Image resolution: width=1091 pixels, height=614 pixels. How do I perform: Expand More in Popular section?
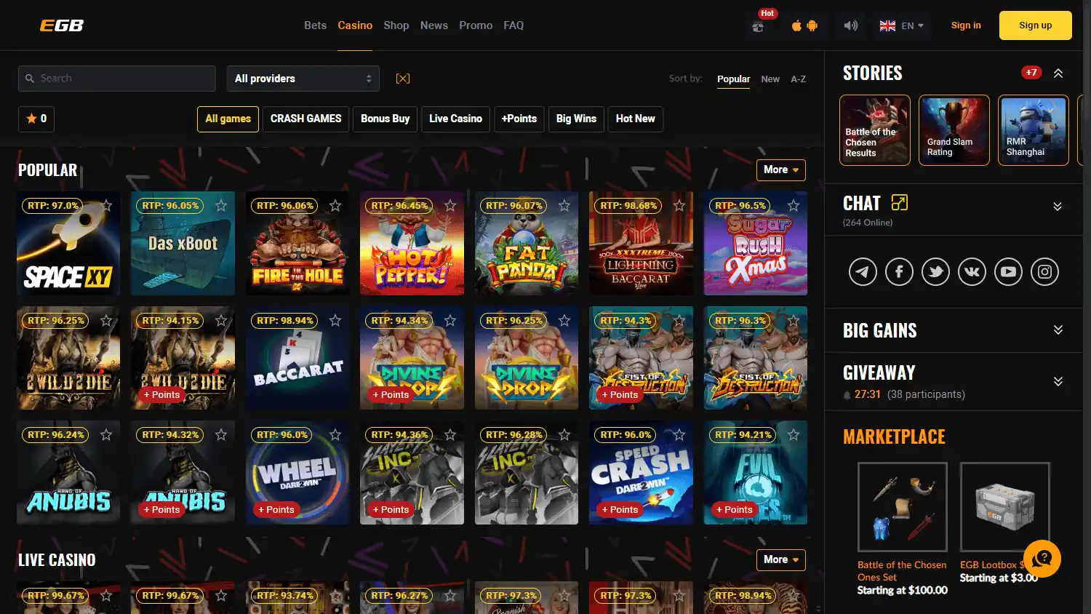click(781, 170)
